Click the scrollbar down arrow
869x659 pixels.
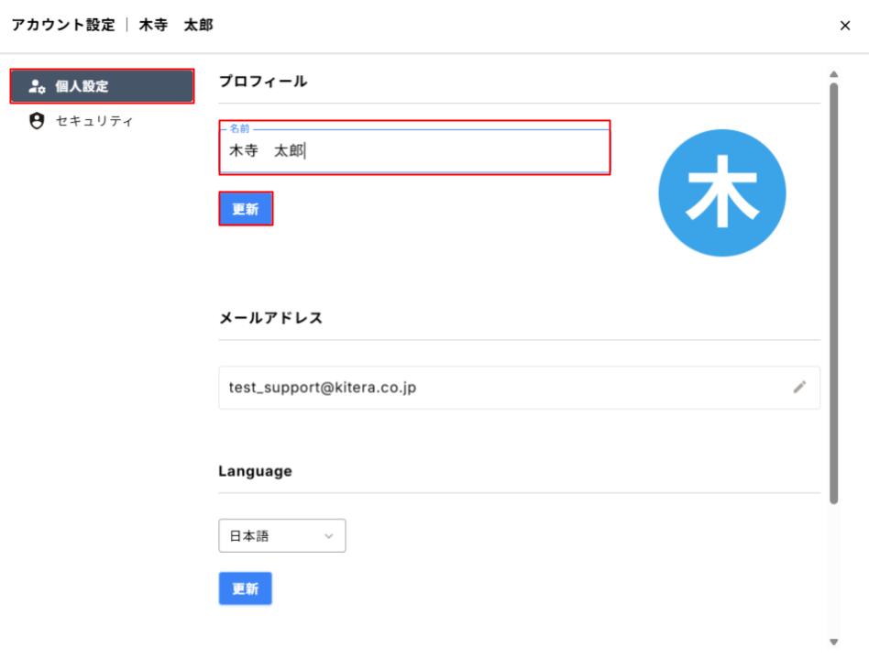(833, 642)
